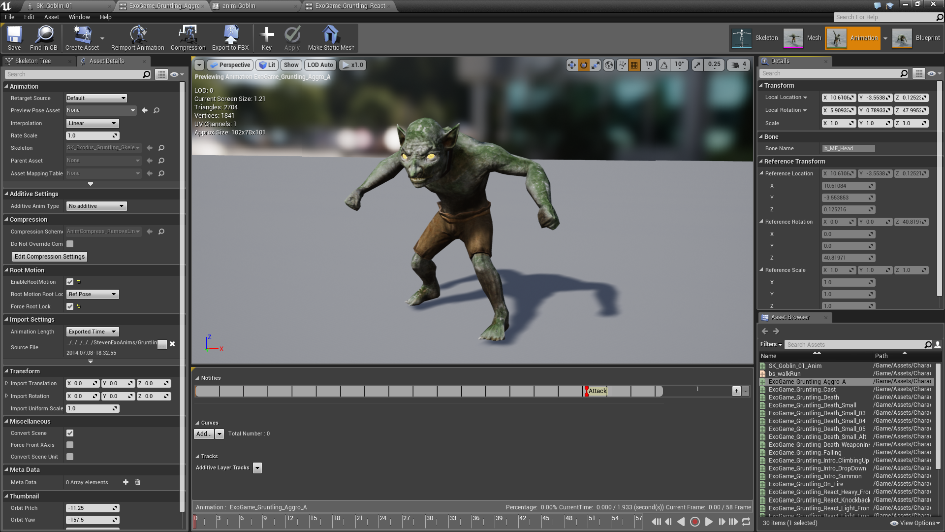Open Animation Length Exported Time dropdown
This screenshot has width=945, height=532.
coord(93,332)
